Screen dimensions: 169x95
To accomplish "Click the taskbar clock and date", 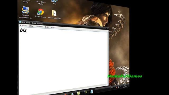I will (125, 86).
